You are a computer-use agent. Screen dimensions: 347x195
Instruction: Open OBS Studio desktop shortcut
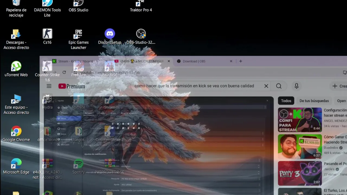(78, 6)
